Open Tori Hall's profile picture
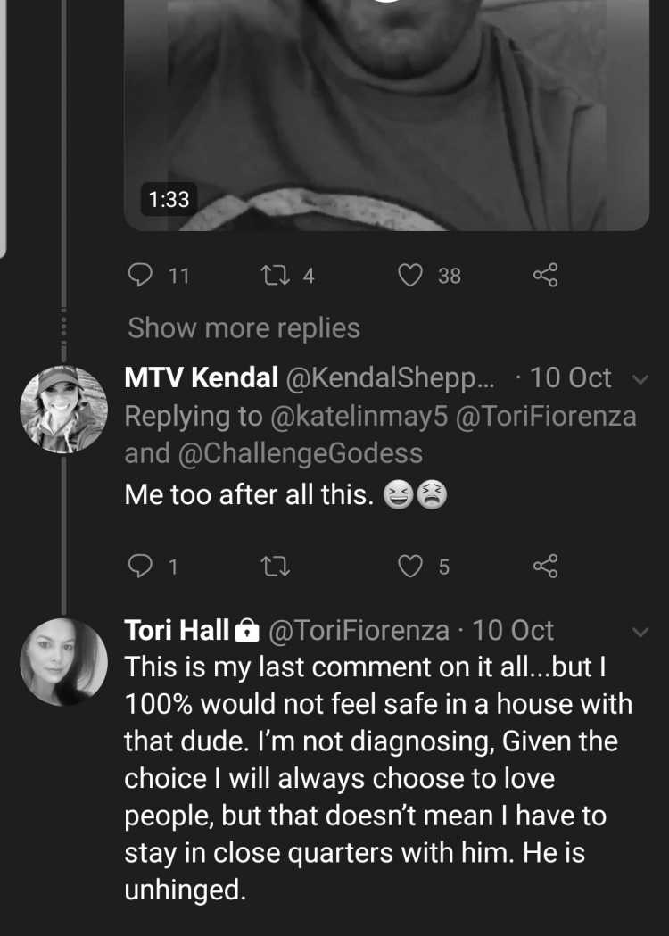Image resolution: width=669 pixels, height=936 pixels. coord(63,662)
